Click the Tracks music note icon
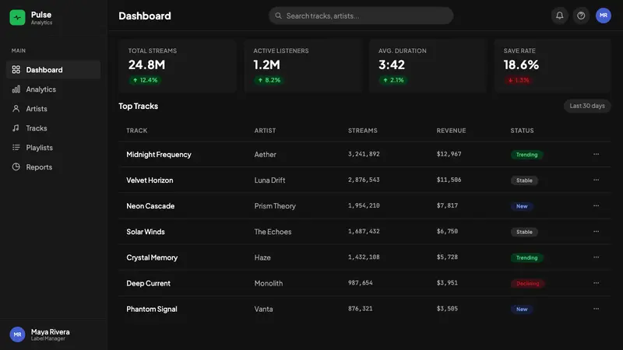The width and height of the screenshot is (623, 350). [16, 128]
